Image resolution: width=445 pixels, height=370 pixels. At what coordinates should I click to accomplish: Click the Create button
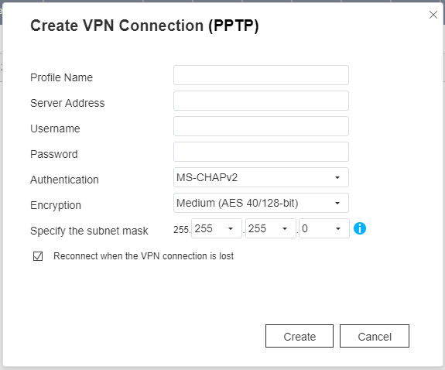300,336
